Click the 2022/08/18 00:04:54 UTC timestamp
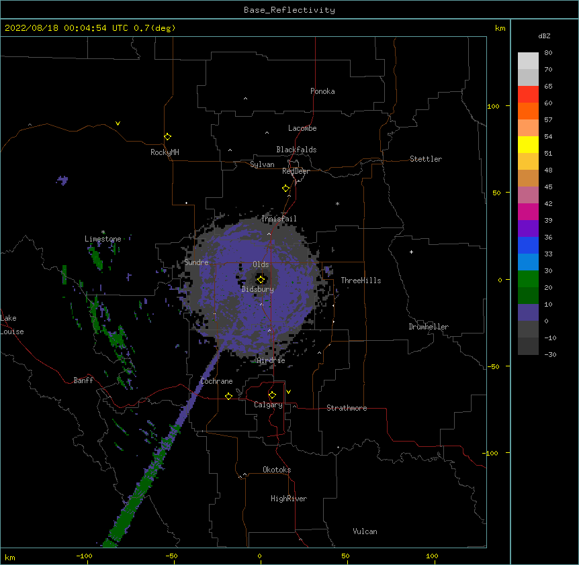This screenshot has height=565, width=579. pyautogui.click(x=66, y=28)
